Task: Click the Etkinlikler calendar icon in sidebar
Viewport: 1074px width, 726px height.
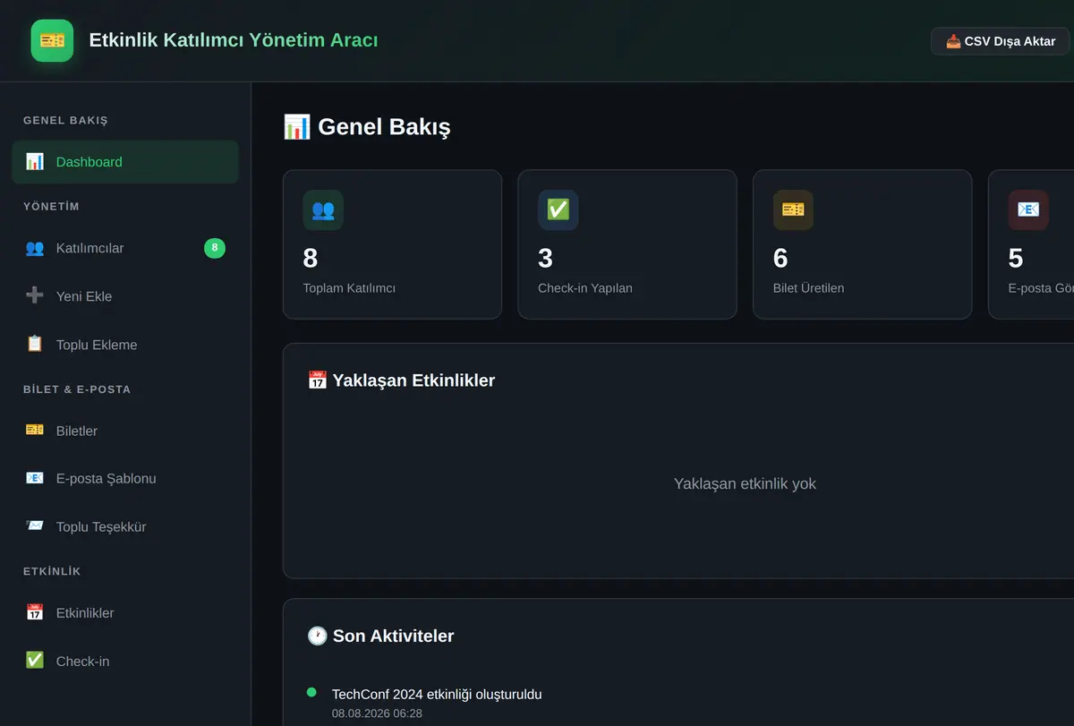Action: point(35,612)
